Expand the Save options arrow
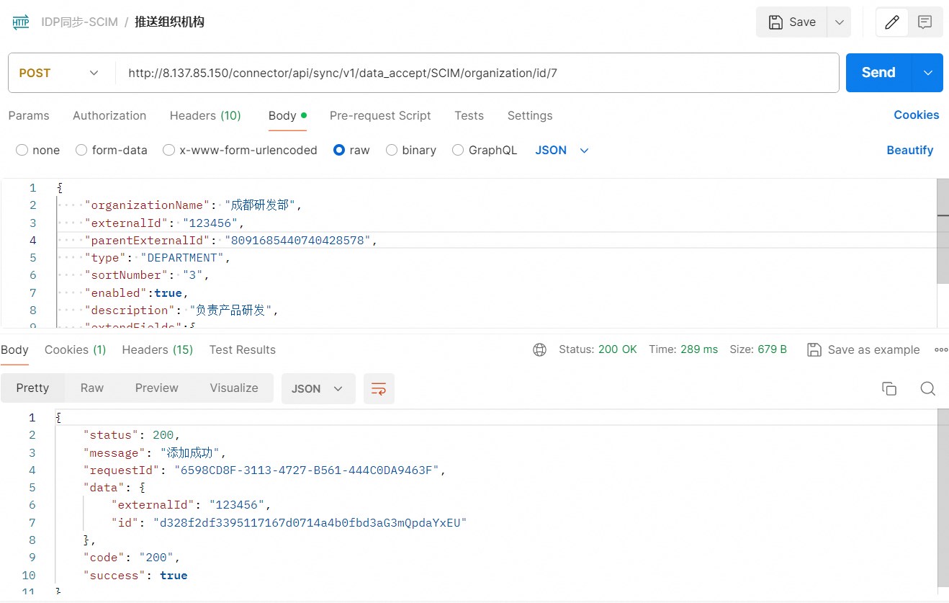The width and height of the screenshot is (949, 603). (839, 22)
